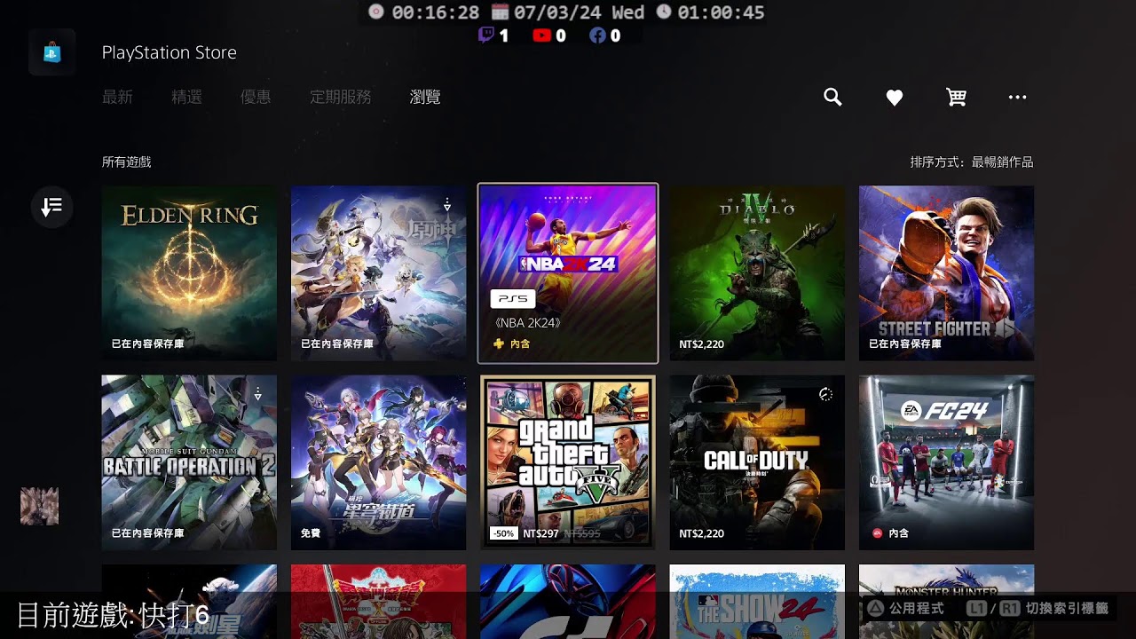Click the red recording indicator icon
This screenshot has height=639, width=1136.
376,12
